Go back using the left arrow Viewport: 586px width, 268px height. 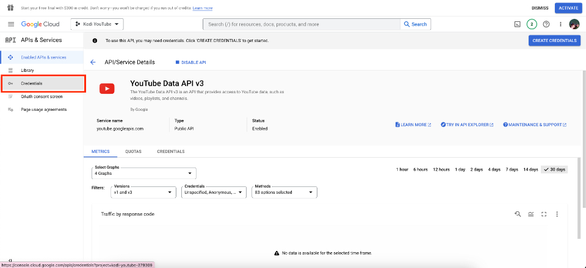click(x=93, y=62)
